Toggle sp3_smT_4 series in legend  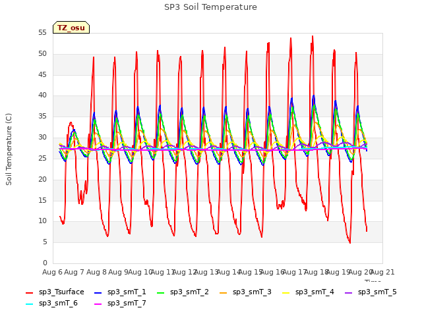(308, 292)
